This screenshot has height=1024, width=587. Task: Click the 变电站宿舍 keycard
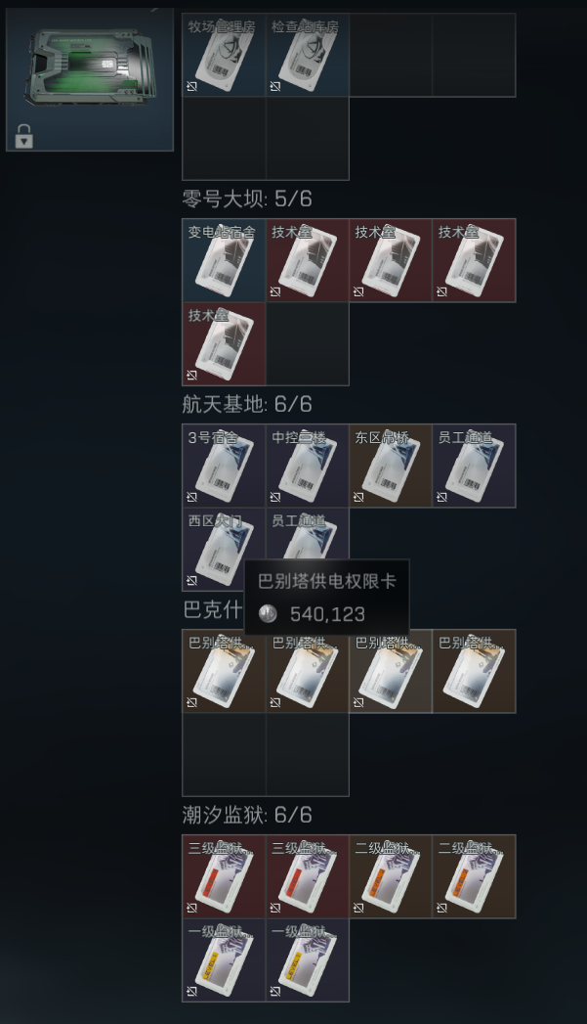224,260
